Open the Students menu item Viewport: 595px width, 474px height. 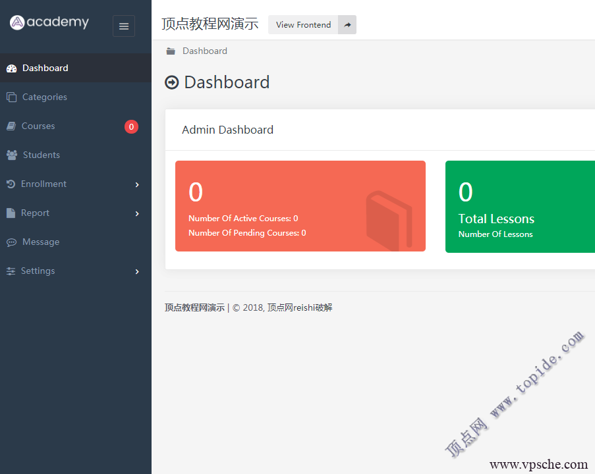point(42,155)
